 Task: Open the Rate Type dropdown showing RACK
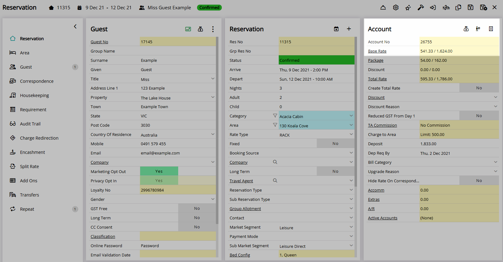[316, 134]
